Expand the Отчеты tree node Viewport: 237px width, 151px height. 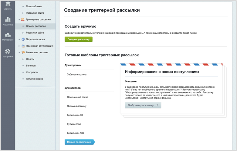click(23, 59)
